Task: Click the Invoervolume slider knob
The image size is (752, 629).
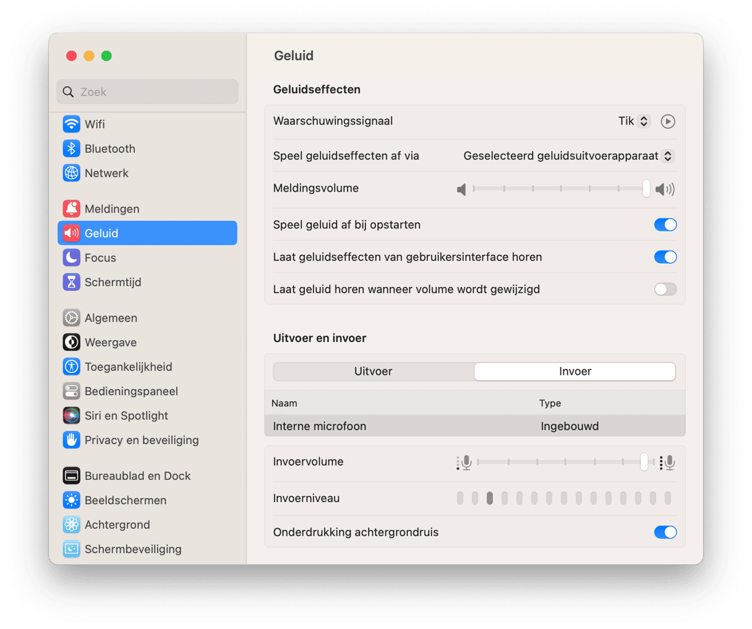Action: (644, 462)
